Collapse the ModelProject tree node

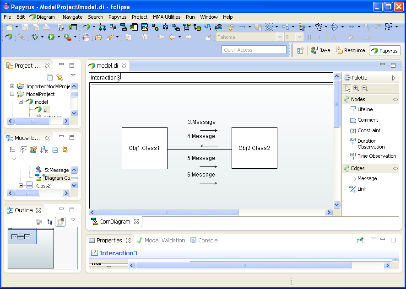pyautogui.click(x=12, y=94)
